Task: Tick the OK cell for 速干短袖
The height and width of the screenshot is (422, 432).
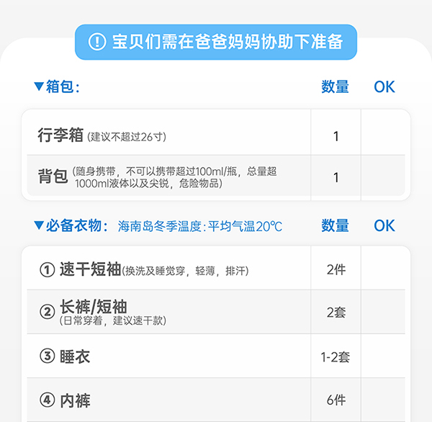Action: click(x=384, y=269)
